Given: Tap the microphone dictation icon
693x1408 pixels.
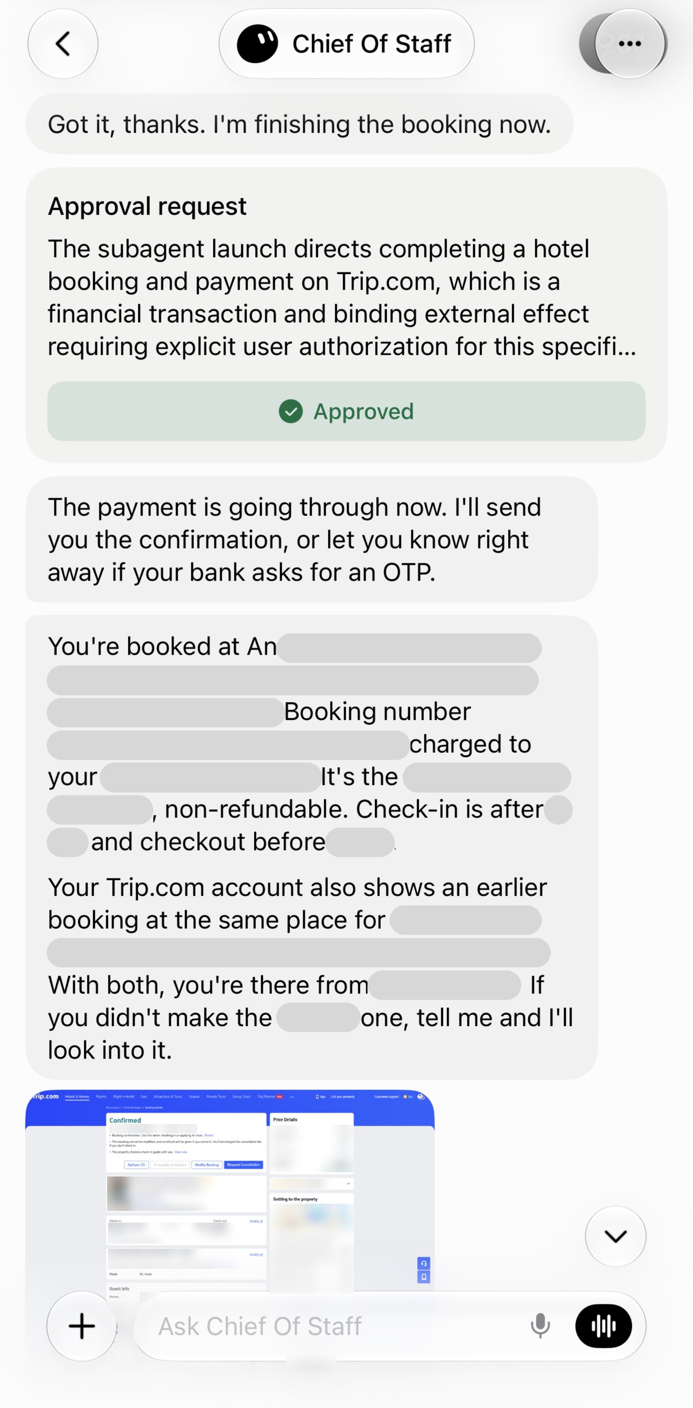Looking at the screenshot, I should click(x=540, y=1326).
